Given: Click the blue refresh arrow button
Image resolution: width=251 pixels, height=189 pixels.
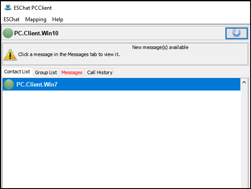Looking at the screenshot, I should pyautogui.click(x=236, y=33).
